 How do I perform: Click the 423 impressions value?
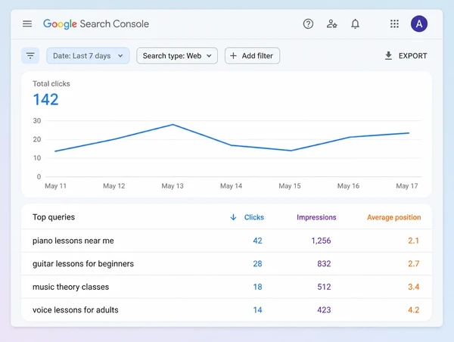[324, 310]
